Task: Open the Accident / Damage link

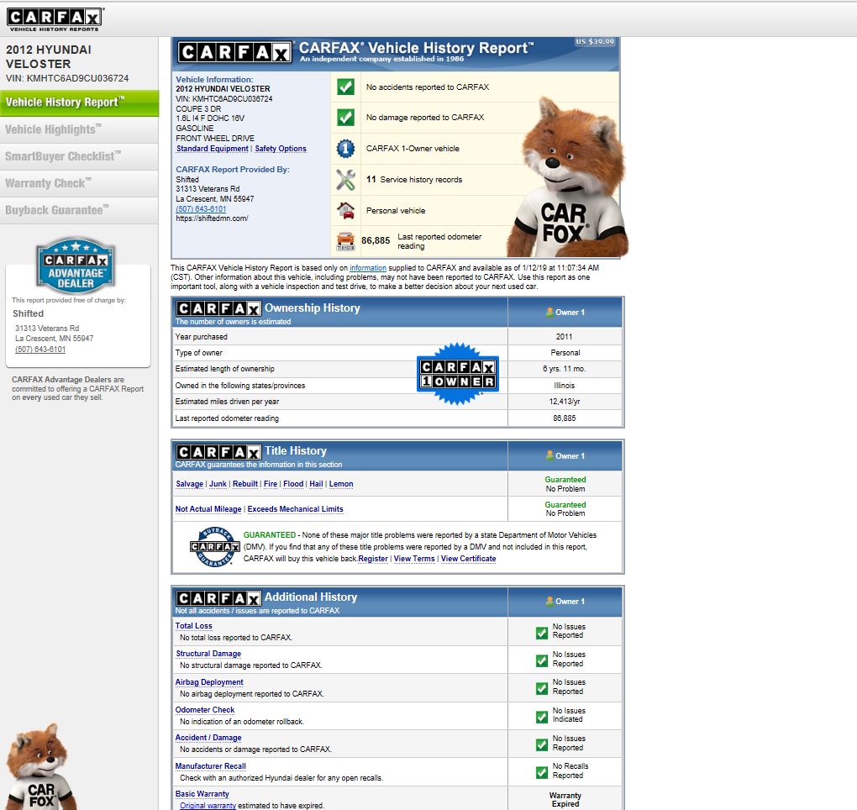Action: tap(208, 738)
